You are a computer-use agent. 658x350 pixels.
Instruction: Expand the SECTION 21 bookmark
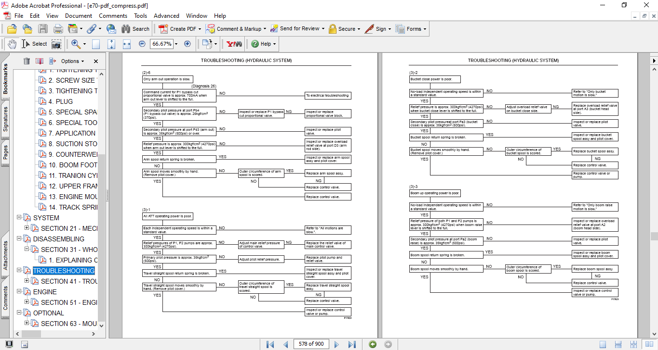[27, 228]
